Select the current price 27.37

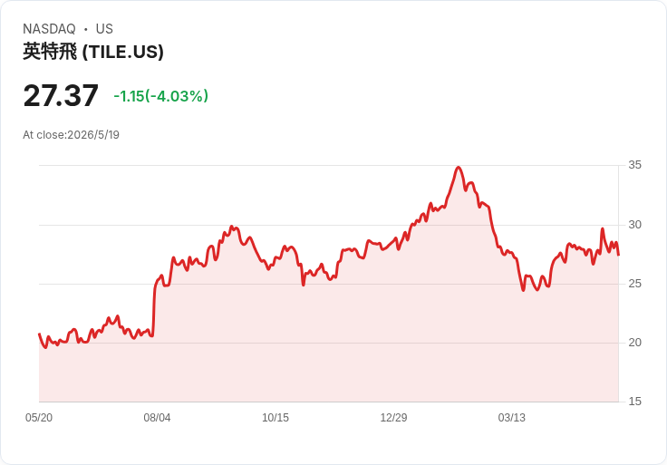61,96
